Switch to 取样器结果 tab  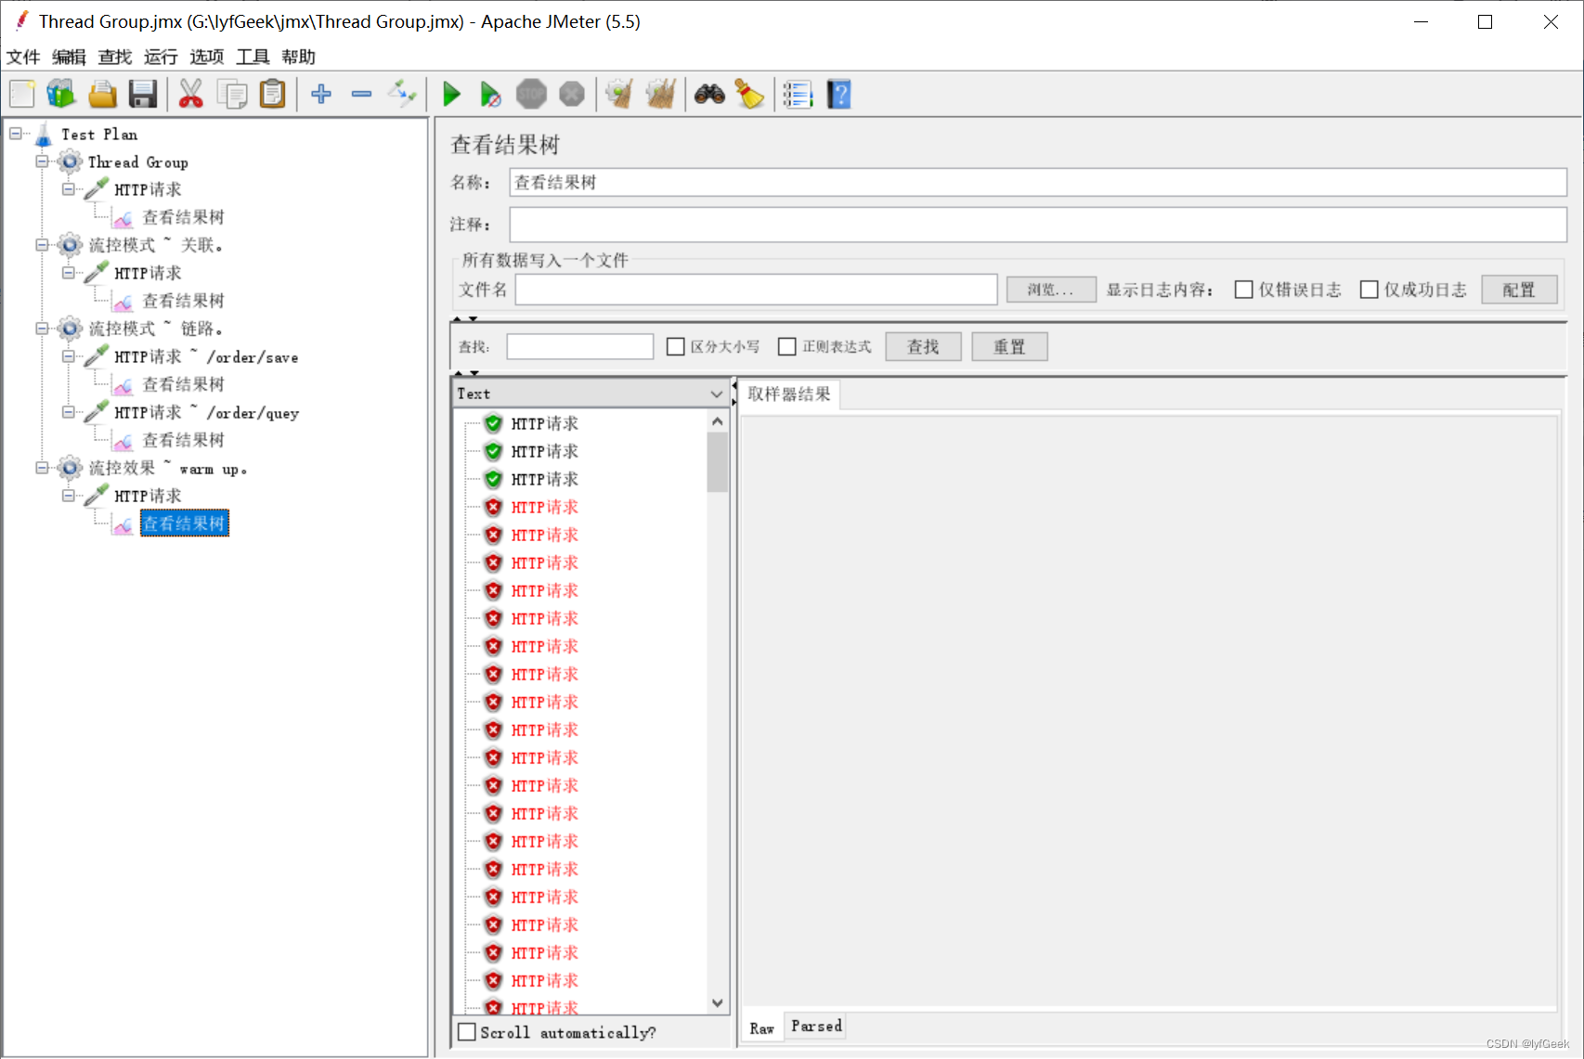point(789,394)
